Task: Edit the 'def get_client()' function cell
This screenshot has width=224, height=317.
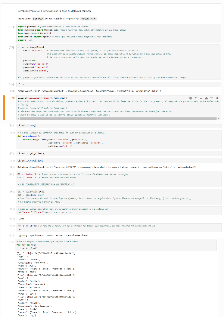Action: [112, 140]
